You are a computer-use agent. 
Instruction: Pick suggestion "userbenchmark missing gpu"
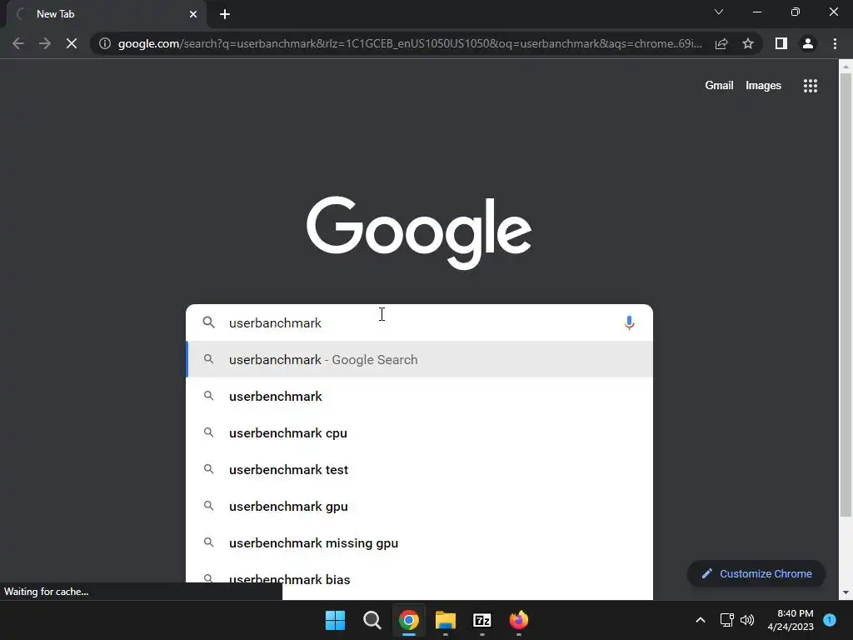pos(420,542)
